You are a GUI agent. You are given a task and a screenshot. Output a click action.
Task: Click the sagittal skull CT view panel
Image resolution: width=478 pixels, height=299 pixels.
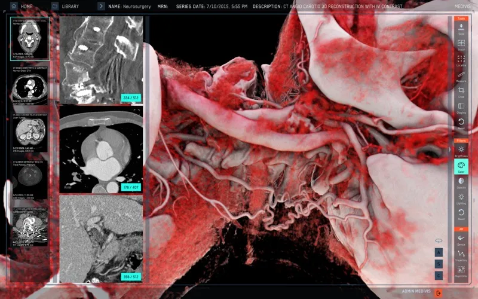pyautogui.click(x=101, y=60)
